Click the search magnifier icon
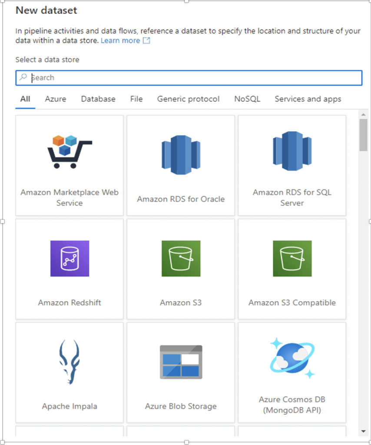The width and height of the screenshot is (371, 445). [23, 78]
